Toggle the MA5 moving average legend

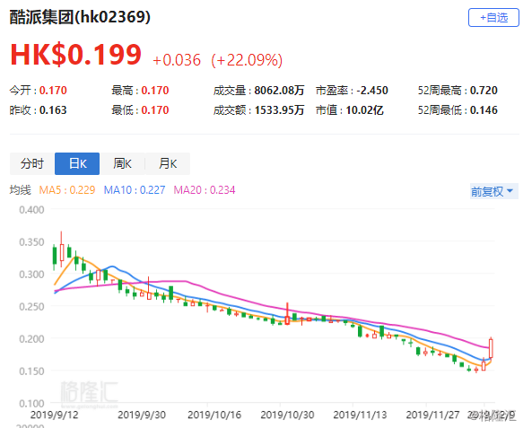(x=67, y=190)
